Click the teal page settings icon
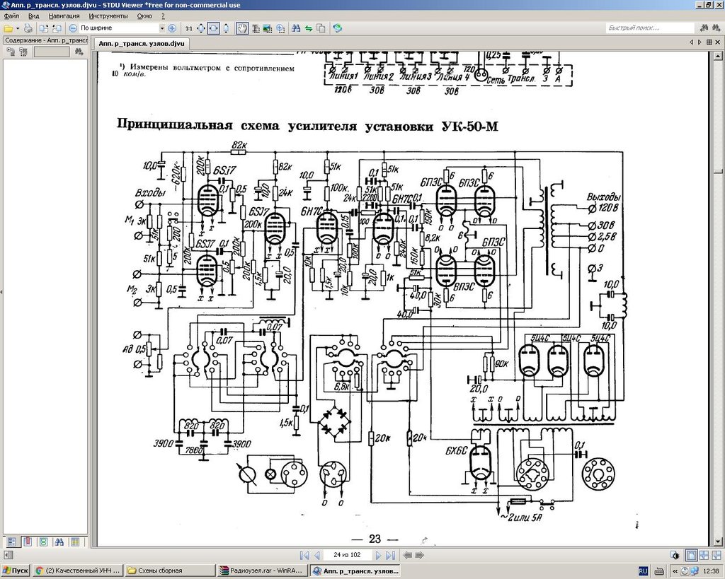 (x=338, y=28)
